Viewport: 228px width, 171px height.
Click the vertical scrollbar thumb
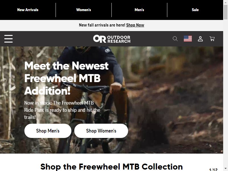(225, 12)
